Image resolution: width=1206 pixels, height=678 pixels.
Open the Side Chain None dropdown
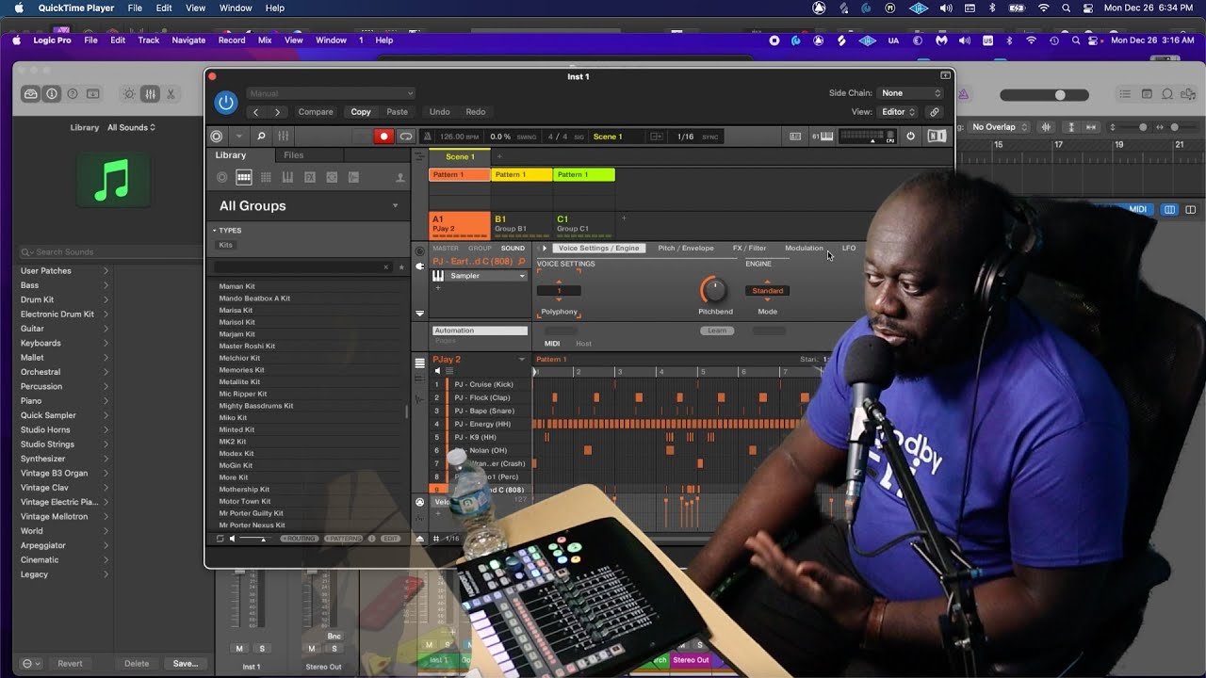[911, 93]
